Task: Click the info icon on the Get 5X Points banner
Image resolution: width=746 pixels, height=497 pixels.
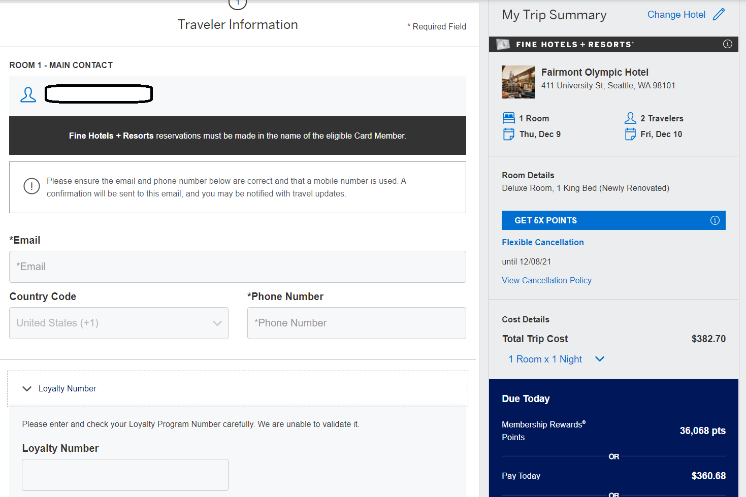Action: pos(715,220)
